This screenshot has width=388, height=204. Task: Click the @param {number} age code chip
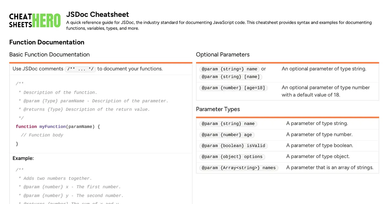click(x=227, y=135)
